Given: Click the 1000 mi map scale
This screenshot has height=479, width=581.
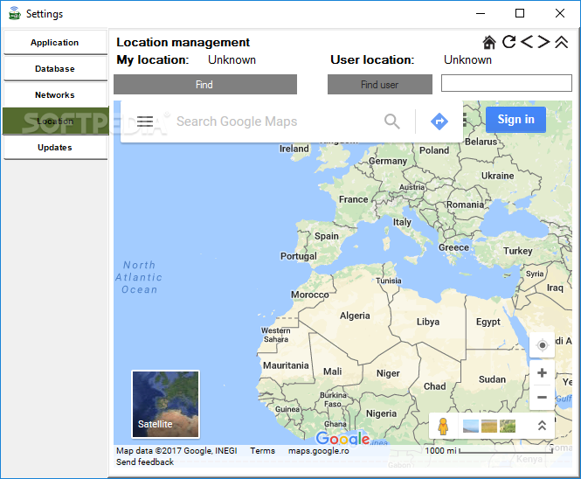Looking at the screenshot, I should 488,450.
